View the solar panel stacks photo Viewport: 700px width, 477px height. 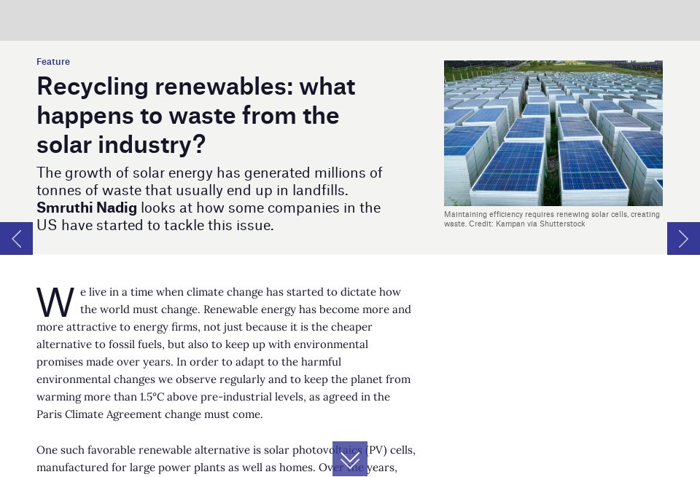(553, 133)
